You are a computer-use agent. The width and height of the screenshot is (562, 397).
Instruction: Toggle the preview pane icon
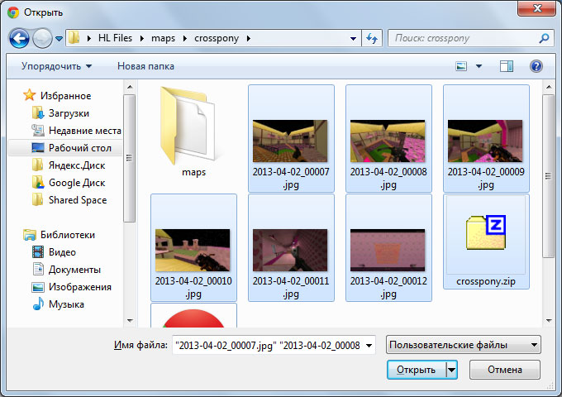coord(507,65)
